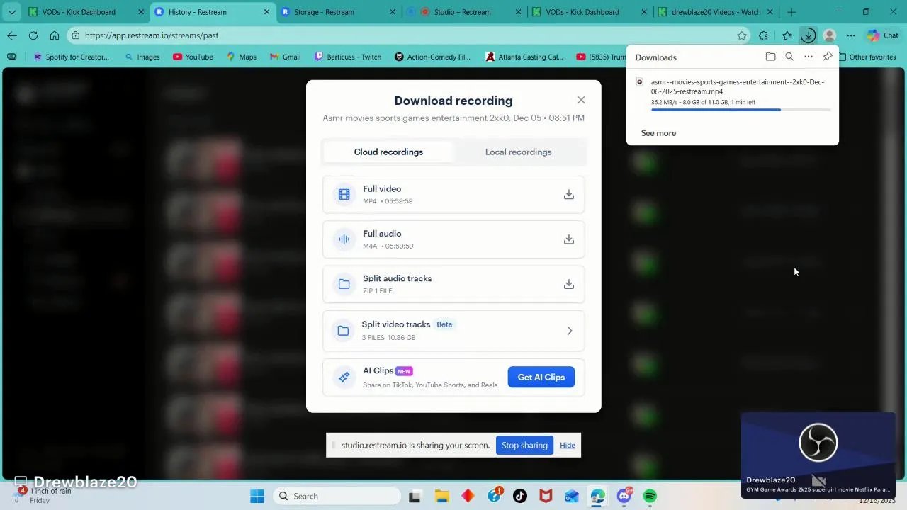Open browser Settings and more menu
This screenshot has height=510, width=907.
[851, 35]
